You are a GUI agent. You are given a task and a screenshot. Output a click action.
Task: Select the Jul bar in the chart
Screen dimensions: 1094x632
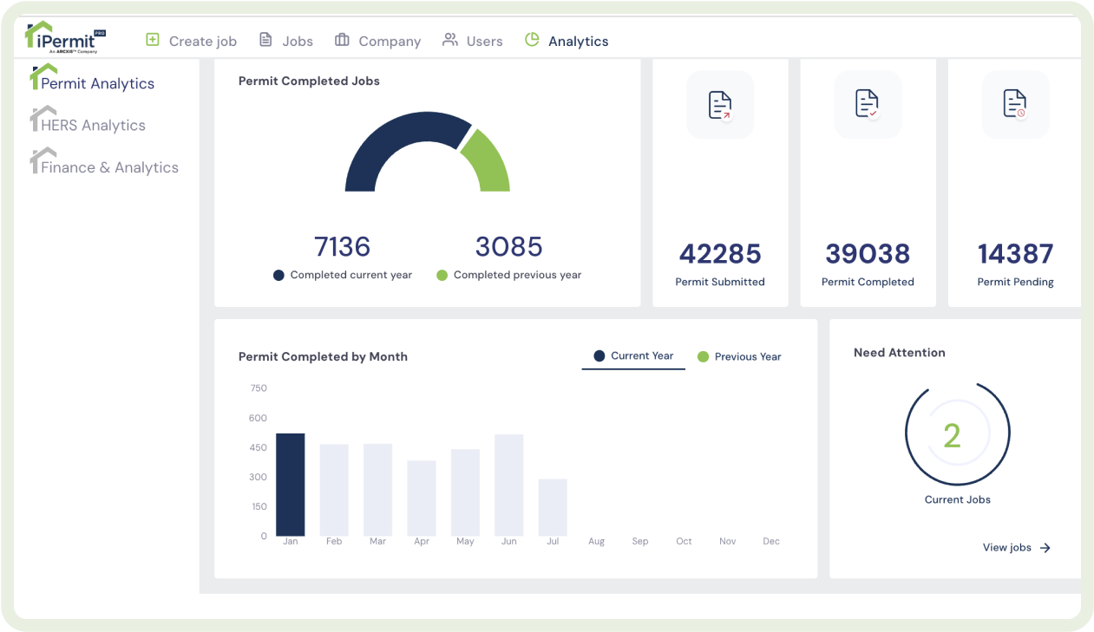[x=553, y=507]
